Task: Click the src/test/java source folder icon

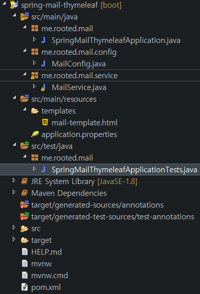Action: click(x=25, y=146)
